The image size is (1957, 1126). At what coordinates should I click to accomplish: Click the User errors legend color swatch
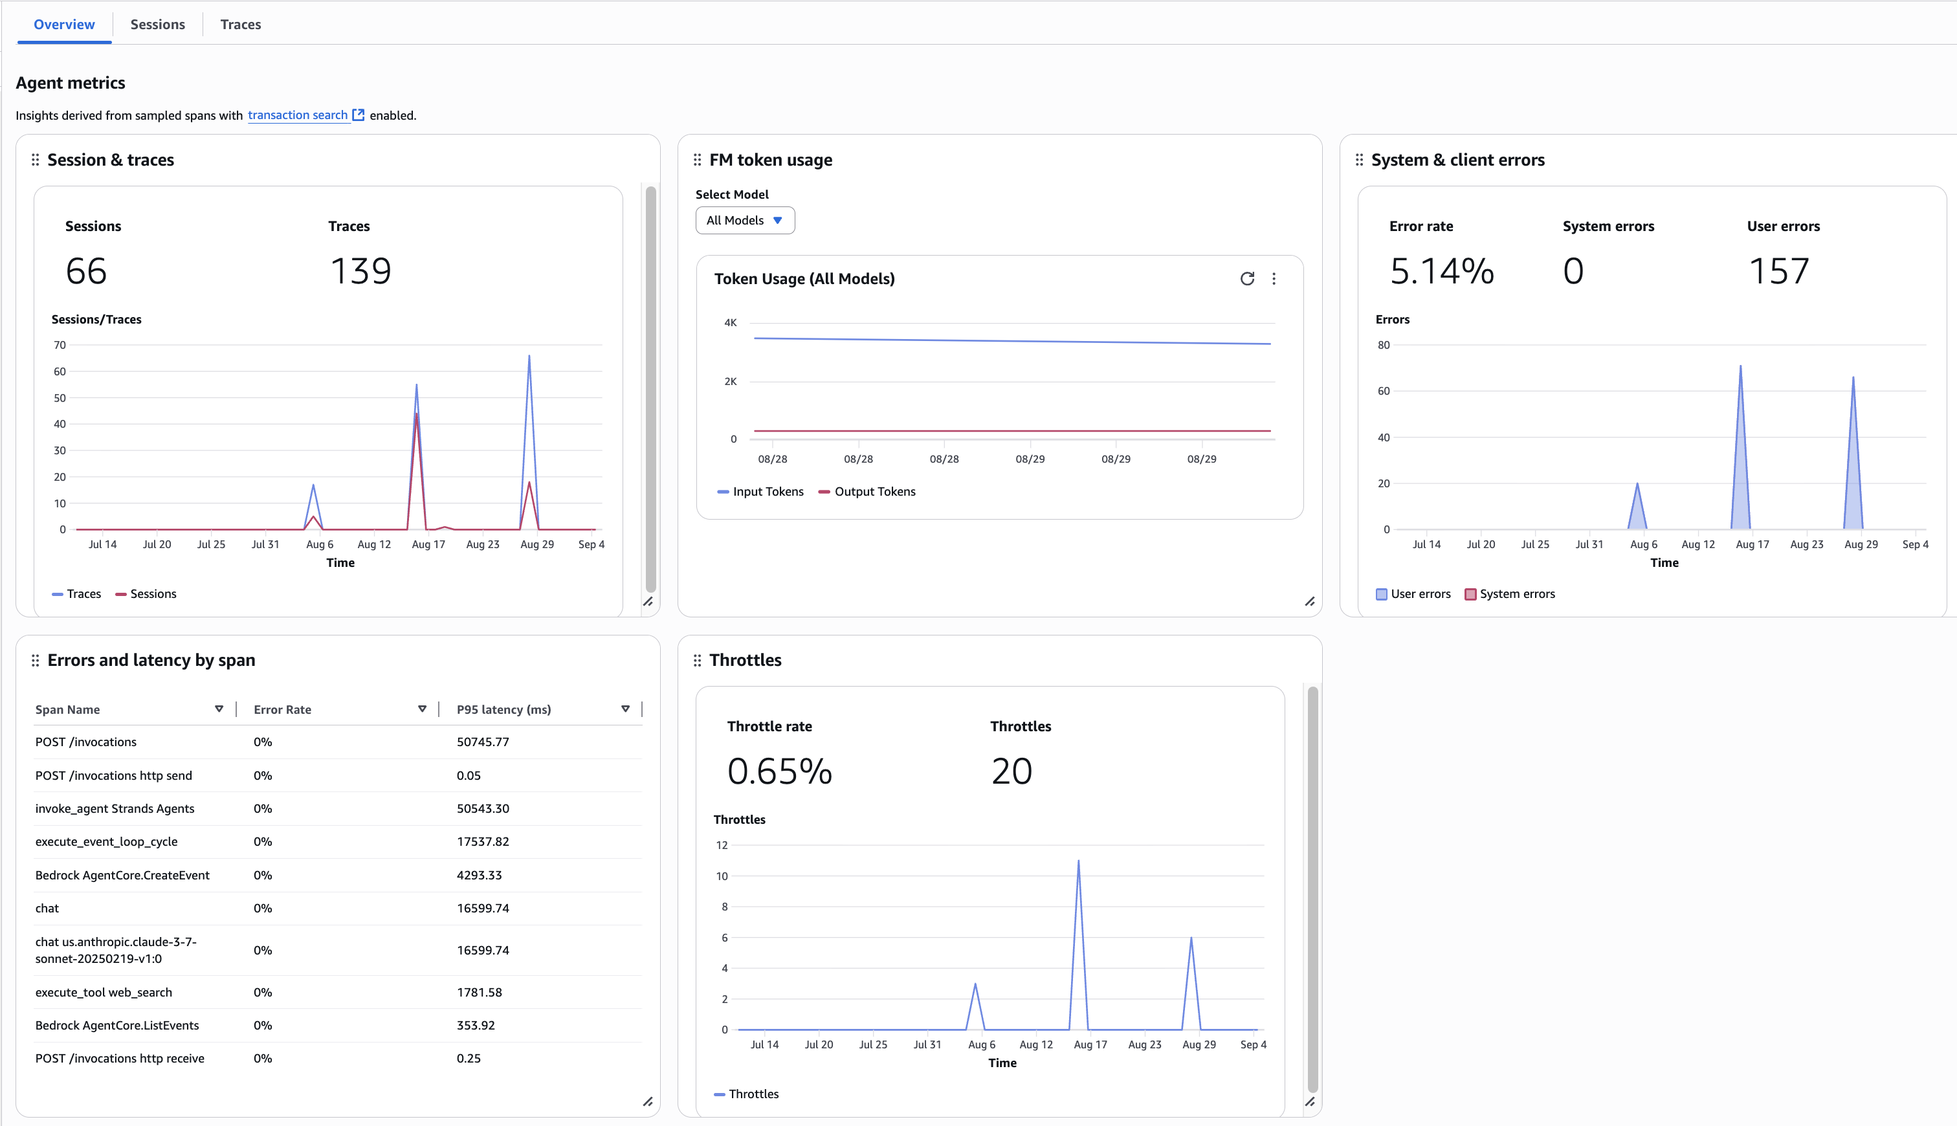(x=1381, y=595)
